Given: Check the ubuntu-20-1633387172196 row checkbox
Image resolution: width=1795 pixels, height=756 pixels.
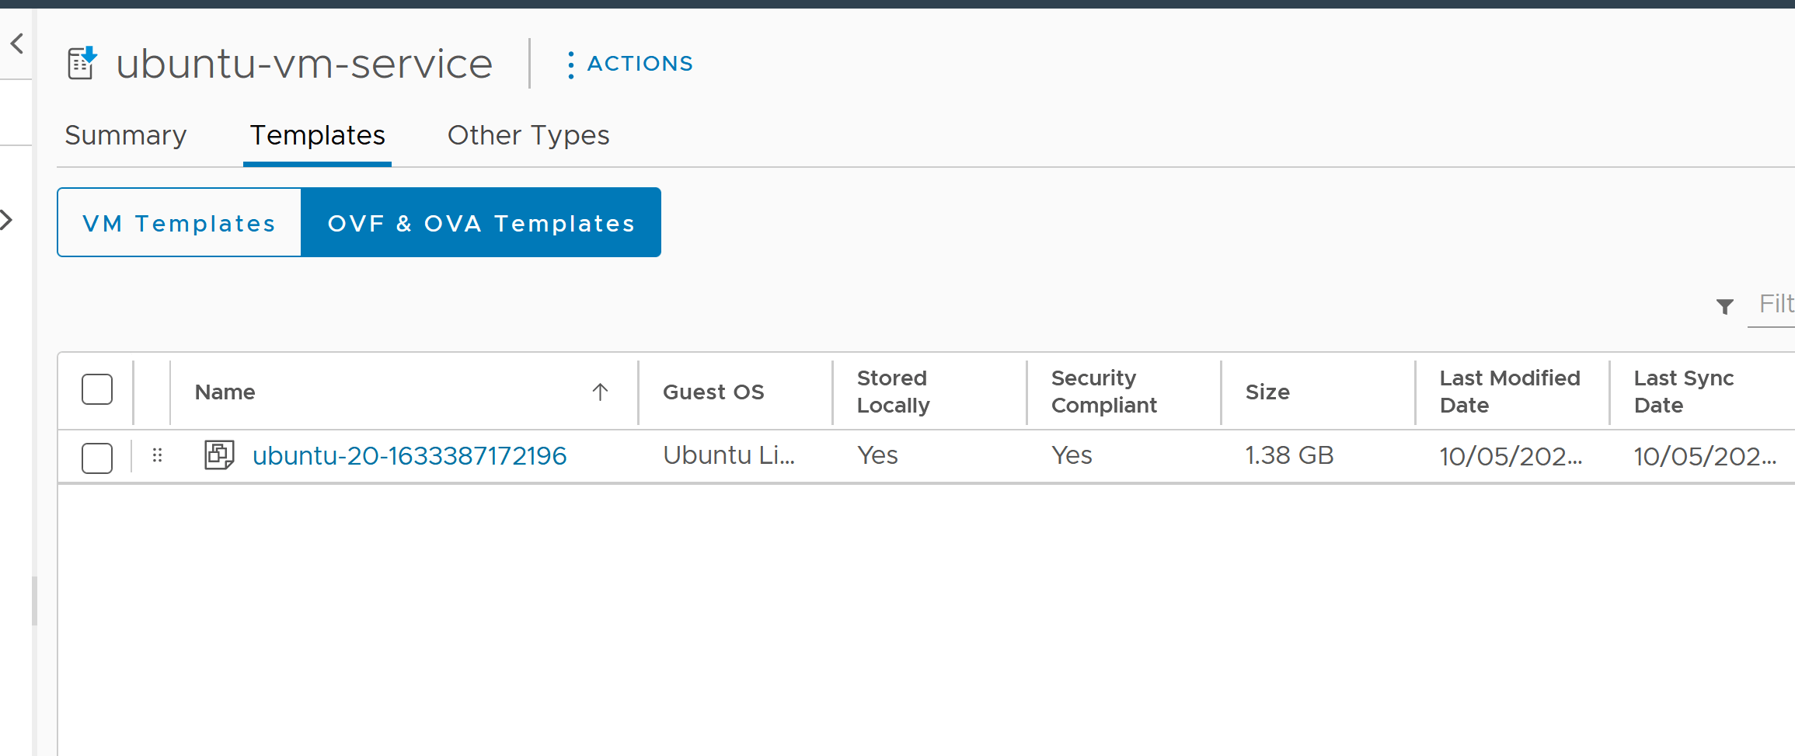Looking at the screenshot, I should tap(97, 458).
